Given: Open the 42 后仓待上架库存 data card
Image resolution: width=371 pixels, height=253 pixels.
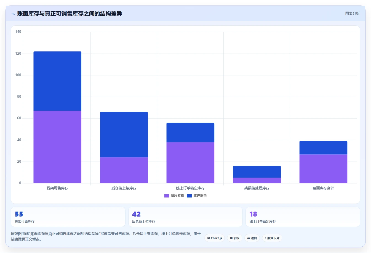Looking at the screenshot, I should coord(185,217).
